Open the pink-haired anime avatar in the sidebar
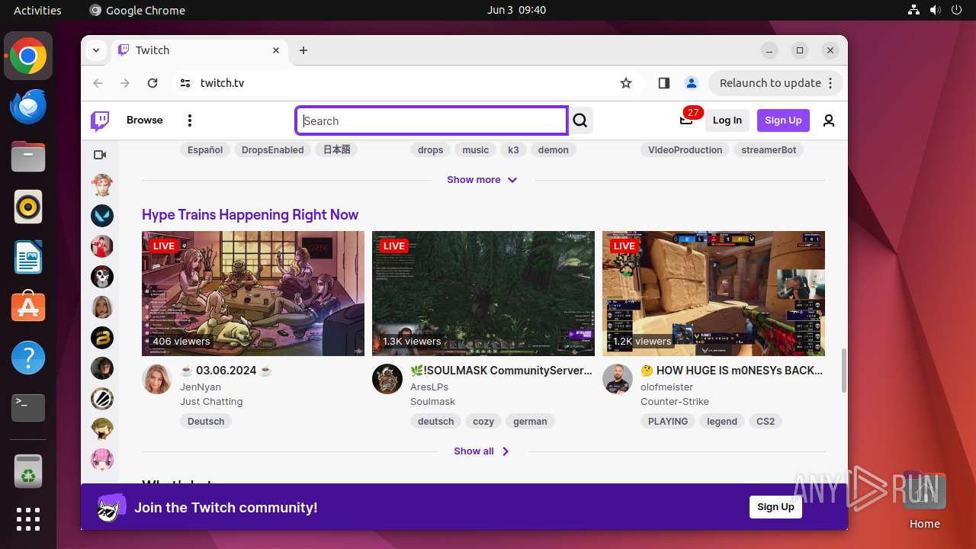The height and width of the screenshot is (549, 976). pos(102,460)
